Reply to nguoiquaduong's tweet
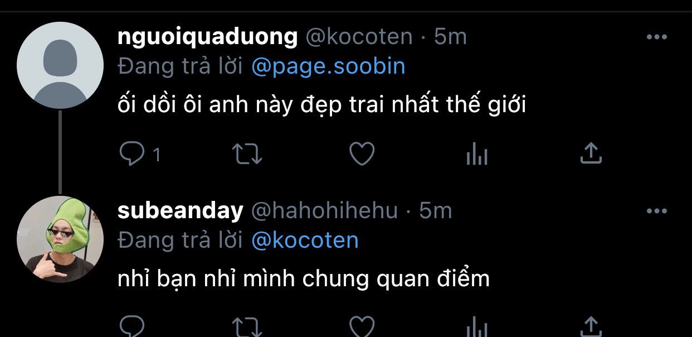The image size is (692, 337). (133, 154)
